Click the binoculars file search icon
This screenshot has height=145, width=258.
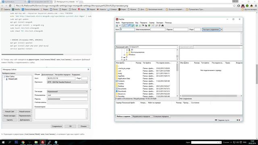162,25
